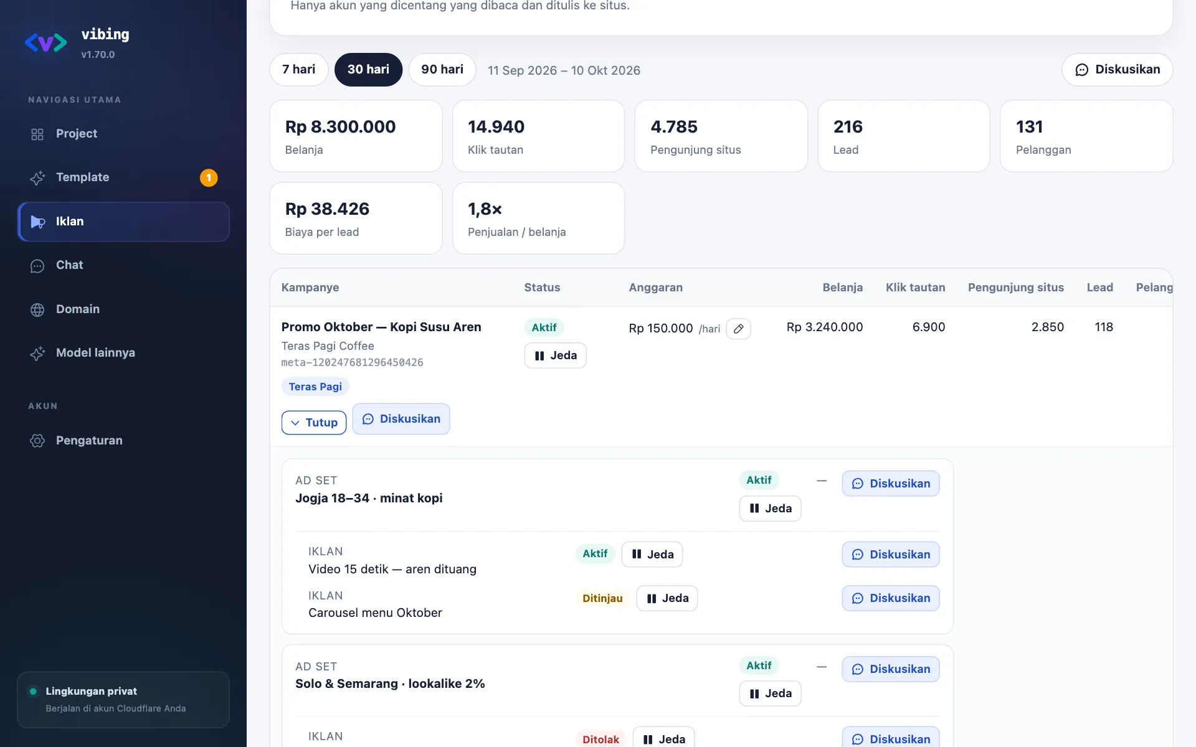Click the meta-120247681296450426 campaign ID
This screenshot has height=747, width=1196.
click(352, 363)
